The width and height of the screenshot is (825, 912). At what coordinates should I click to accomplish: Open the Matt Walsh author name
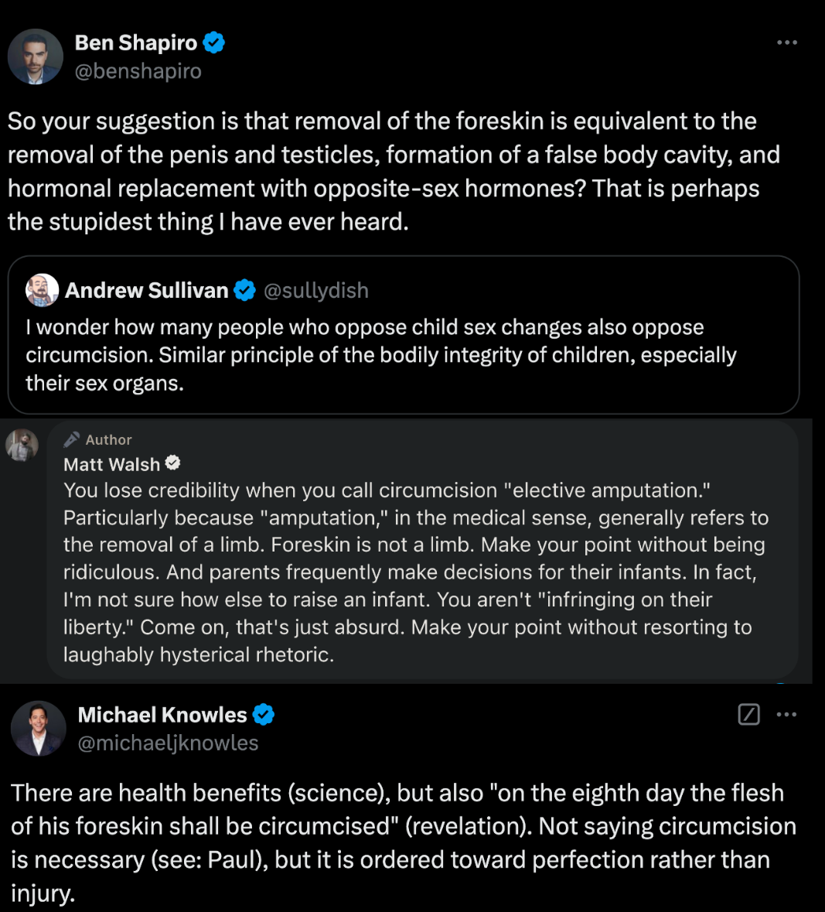coord(111,464)
